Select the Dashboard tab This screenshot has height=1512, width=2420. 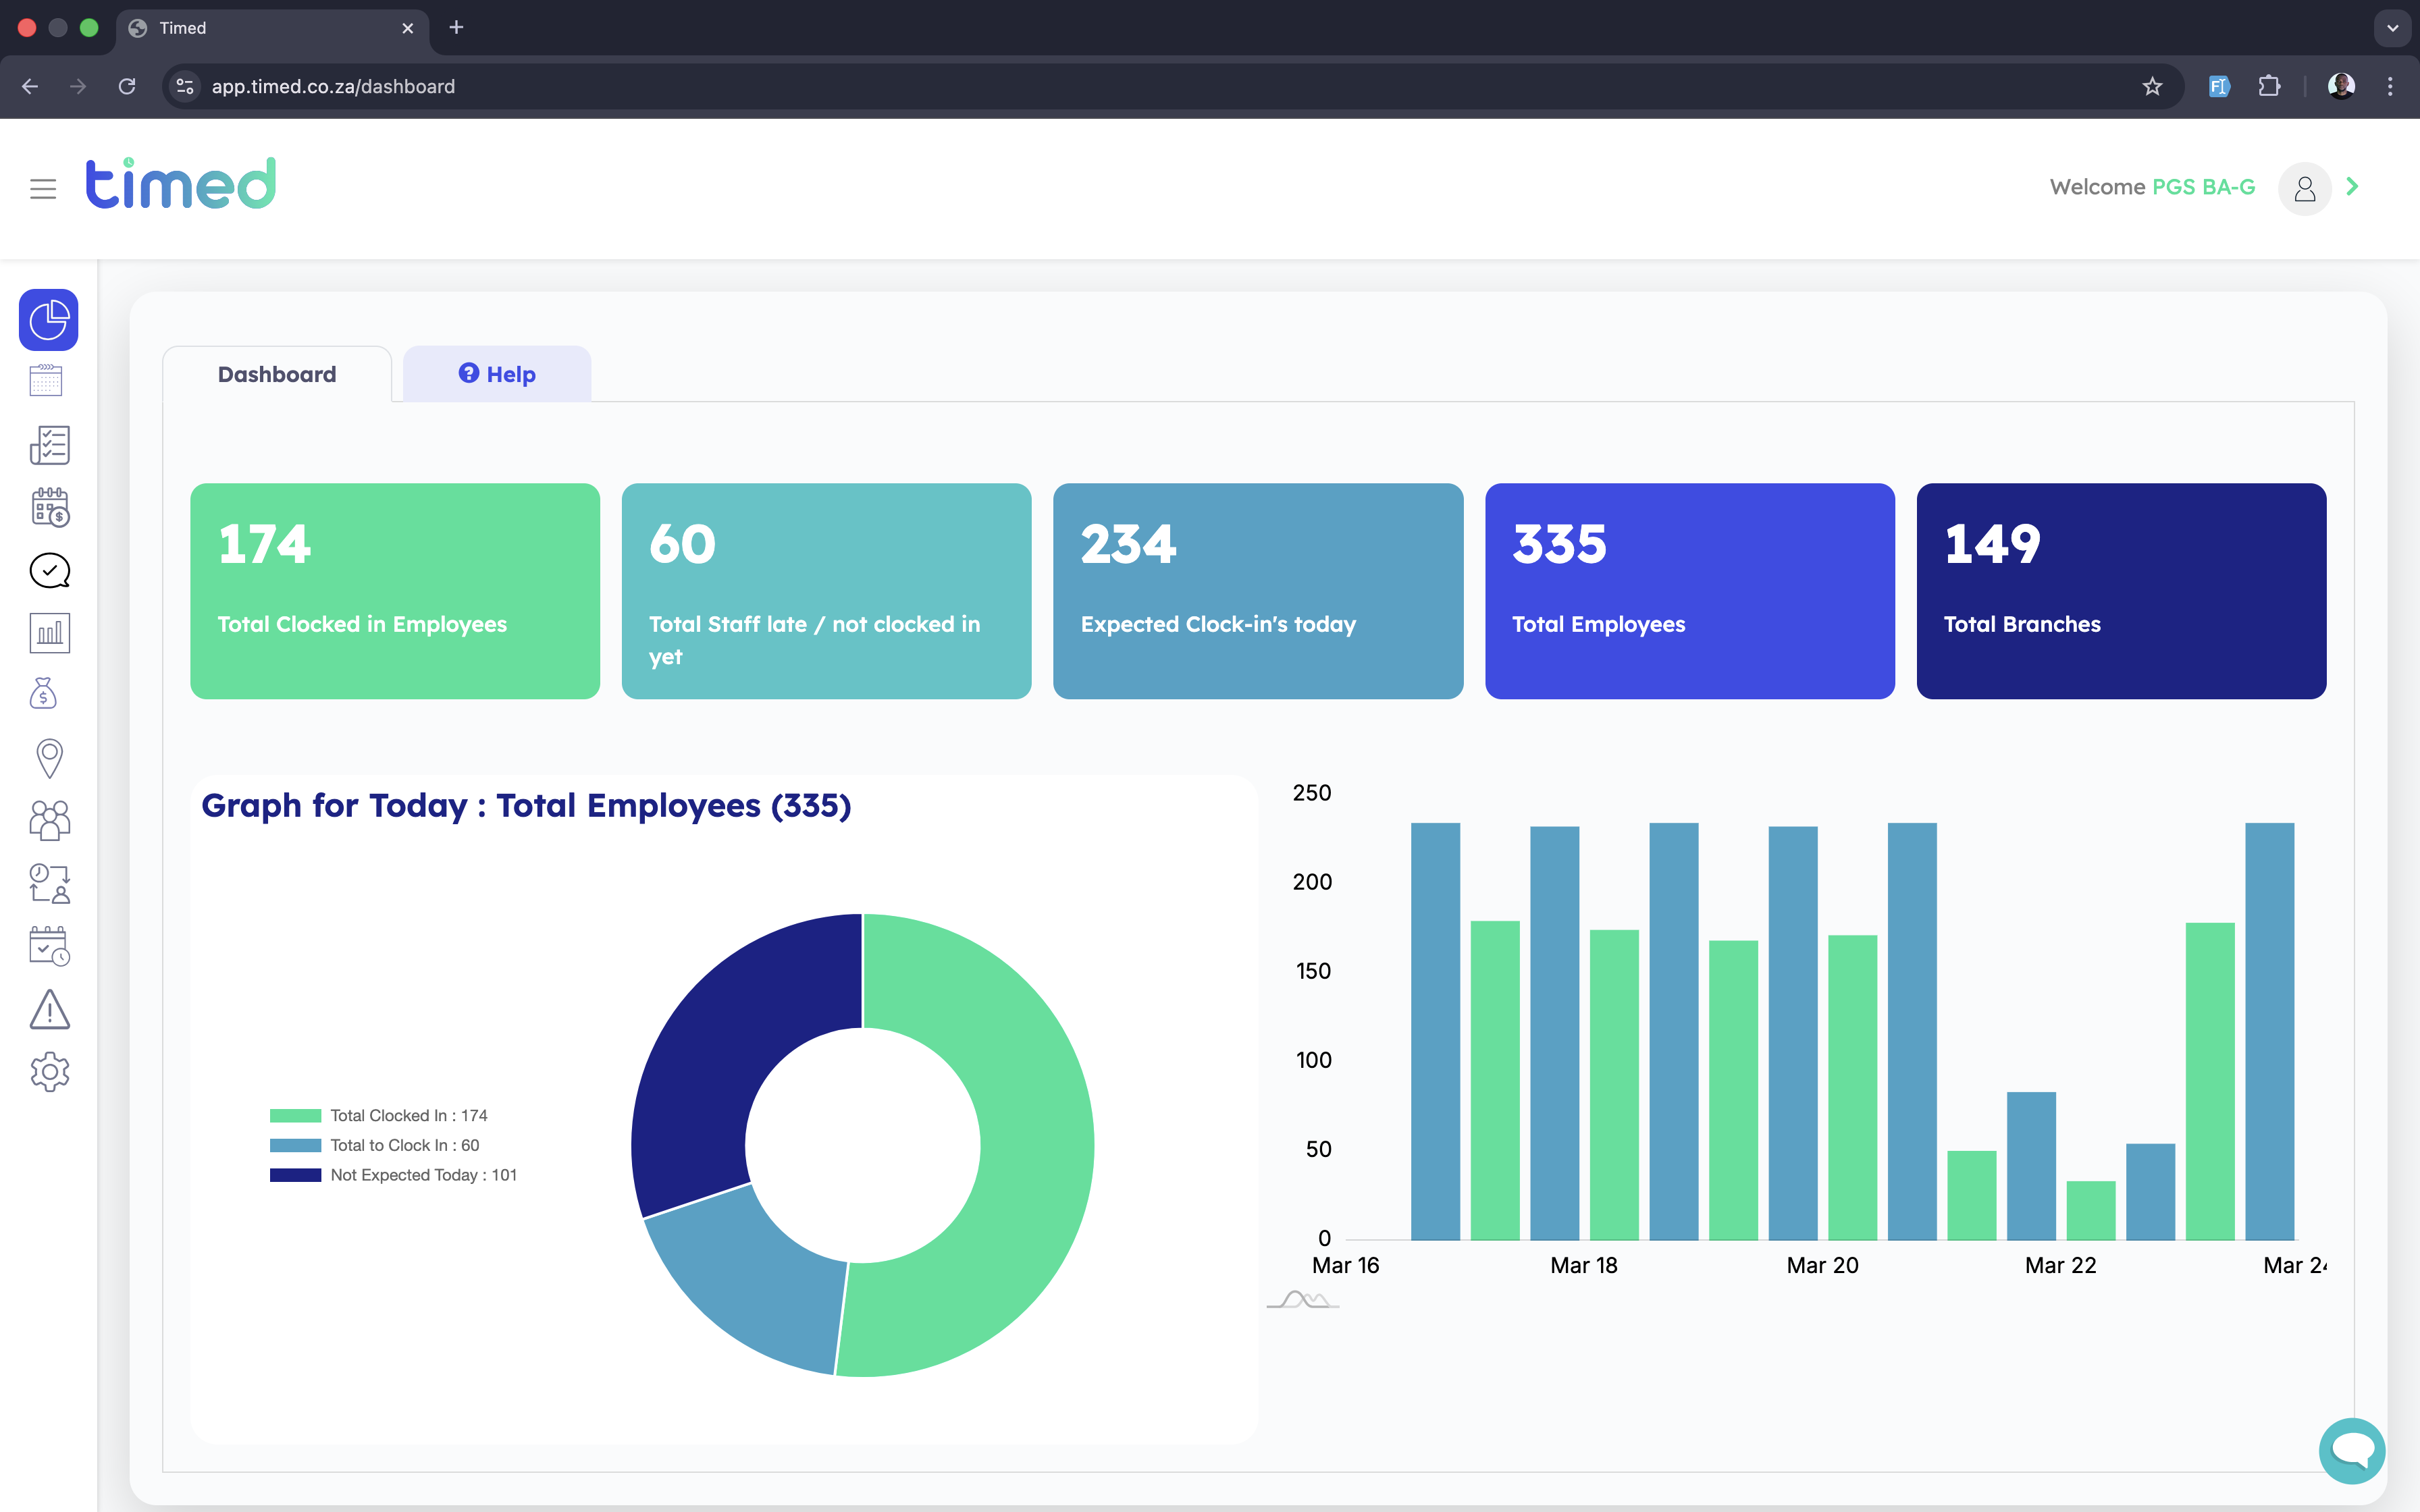pyautogui.click(x=277, y=374)
